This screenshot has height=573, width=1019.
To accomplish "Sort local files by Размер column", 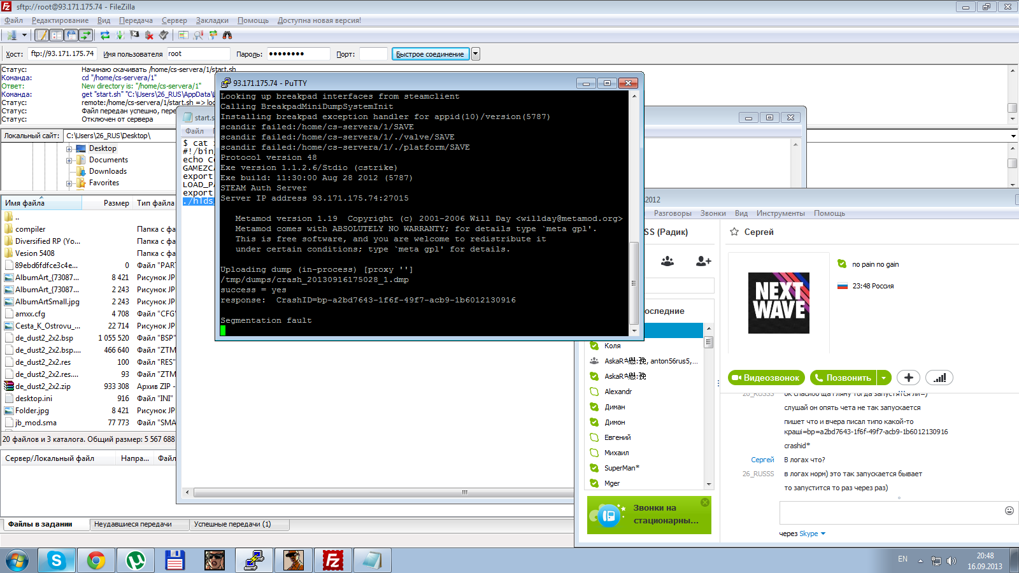I will pyautogui.click(x=107, y=203).
